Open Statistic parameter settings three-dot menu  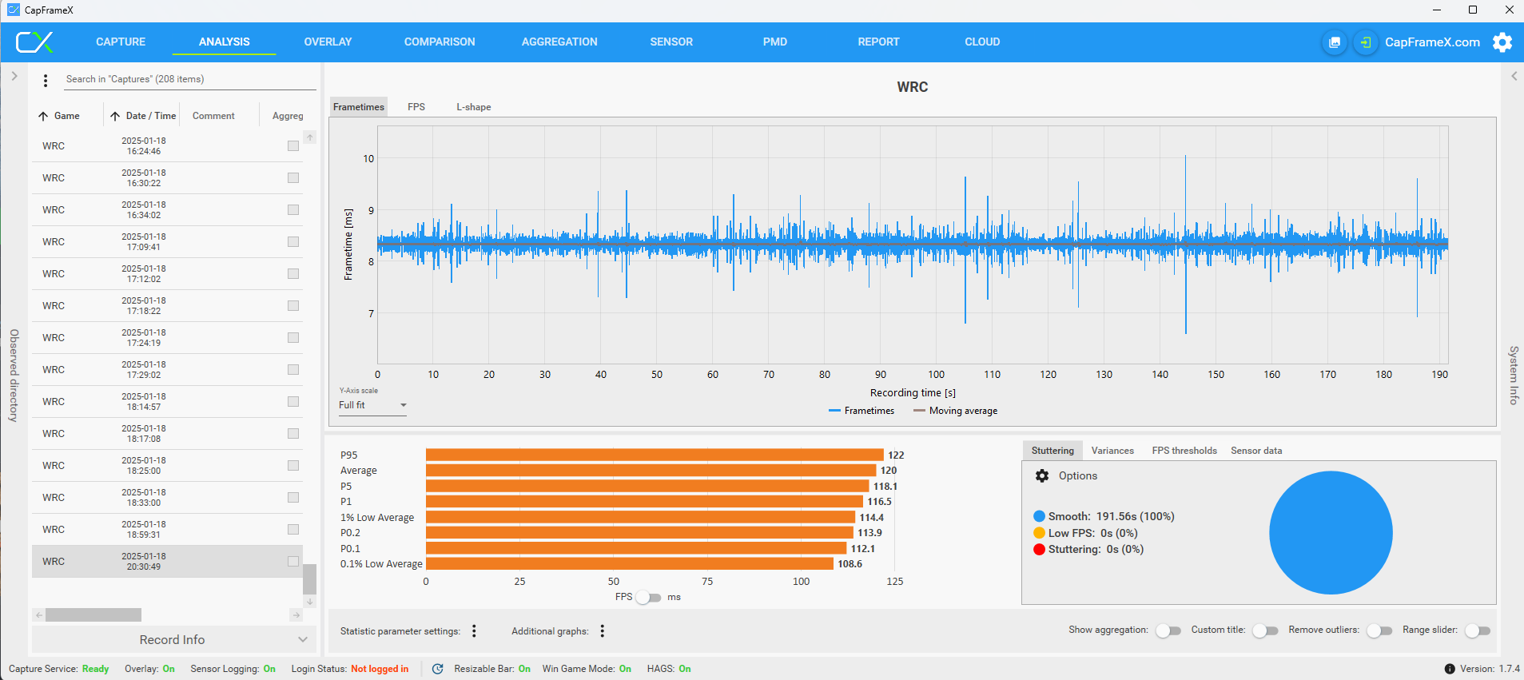pos(474,631)
